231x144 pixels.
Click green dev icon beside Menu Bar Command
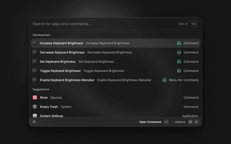point(165,80)
